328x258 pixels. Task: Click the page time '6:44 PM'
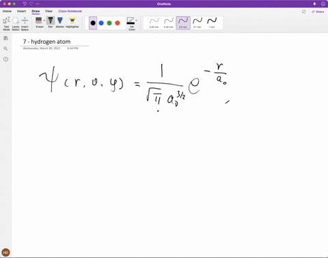click(73, 48)
